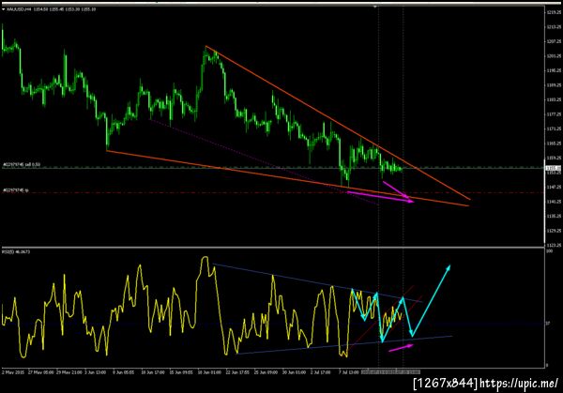This screenshot has height=393, width=563.
Task: Select the take-profit order level label
Action: tap(16, 190)
